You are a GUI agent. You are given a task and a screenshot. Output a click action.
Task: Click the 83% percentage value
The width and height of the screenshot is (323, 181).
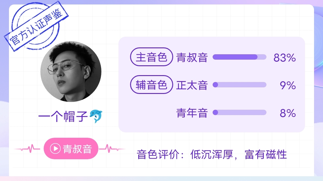tap(285, 58)
